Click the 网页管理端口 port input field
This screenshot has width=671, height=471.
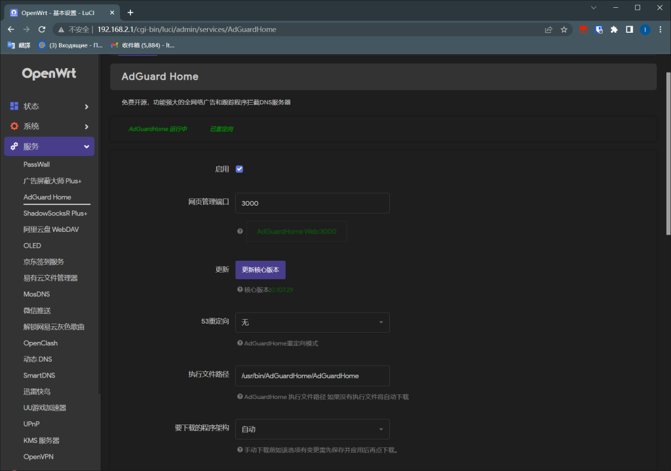point(312,203)
